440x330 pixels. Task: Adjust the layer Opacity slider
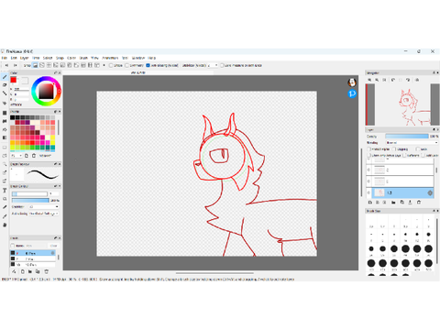pyautogui.click(x=407, y=137)
